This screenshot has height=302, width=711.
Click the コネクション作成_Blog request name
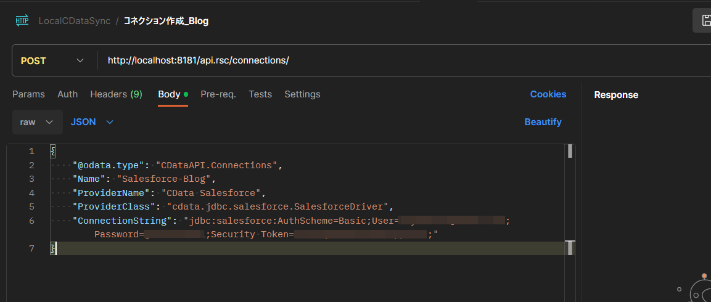tap(166, 21)
